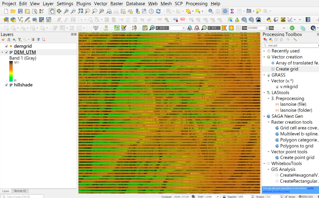Open an existing project with the folder icon
Screen dimensions: 319x198
tap(13, 11)
